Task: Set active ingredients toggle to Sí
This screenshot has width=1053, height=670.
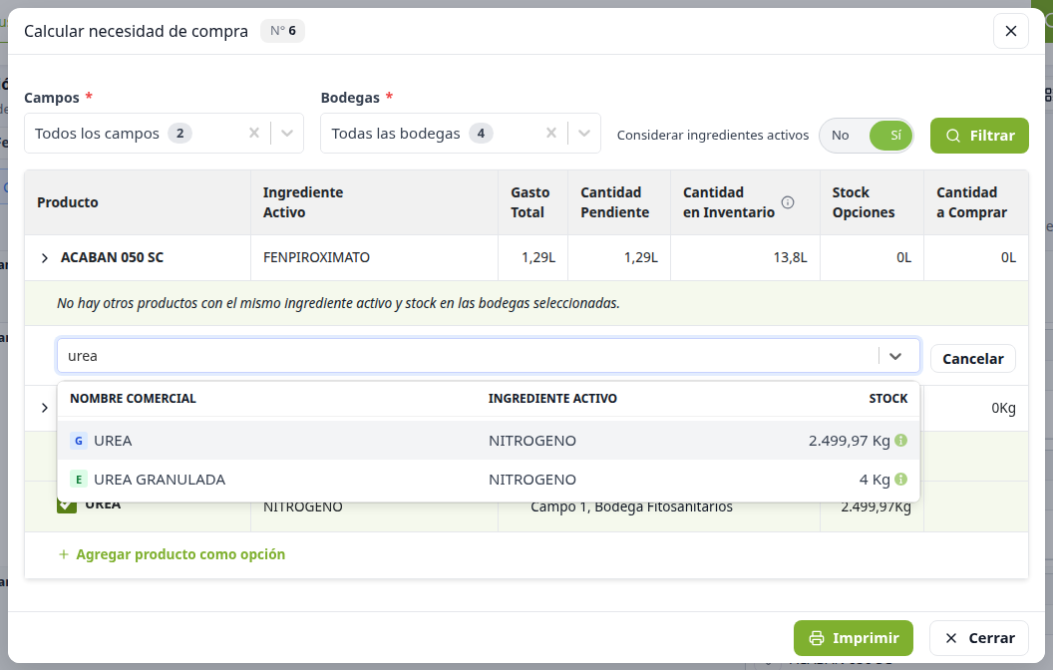Action: (x=891, y=135)
